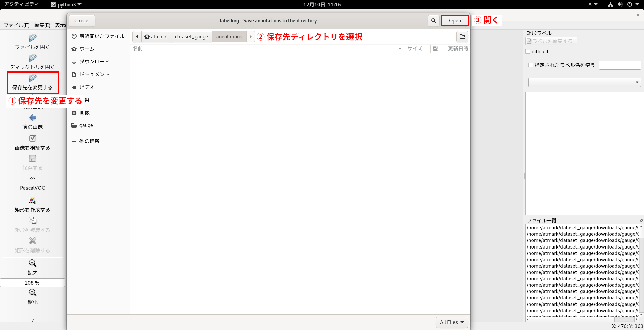Click the back arrow in path bar
644x330 pixels.
point(137,37)
